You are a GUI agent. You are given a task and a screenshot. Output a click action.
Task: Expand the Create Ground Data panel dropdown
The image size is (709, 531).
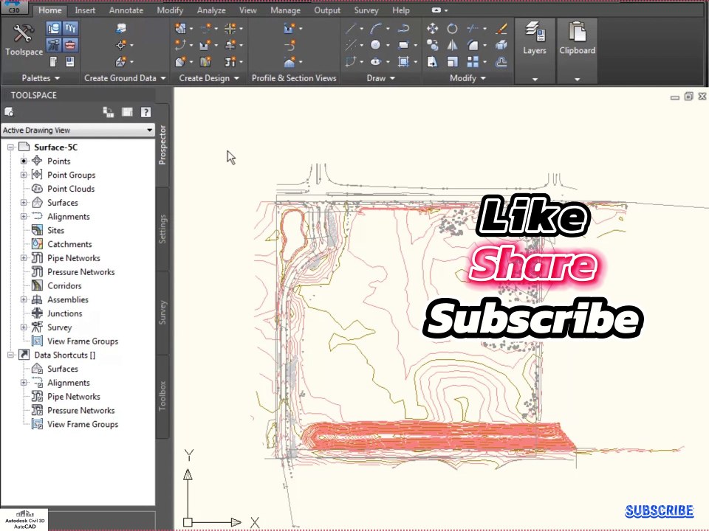[x=125, y=78]
